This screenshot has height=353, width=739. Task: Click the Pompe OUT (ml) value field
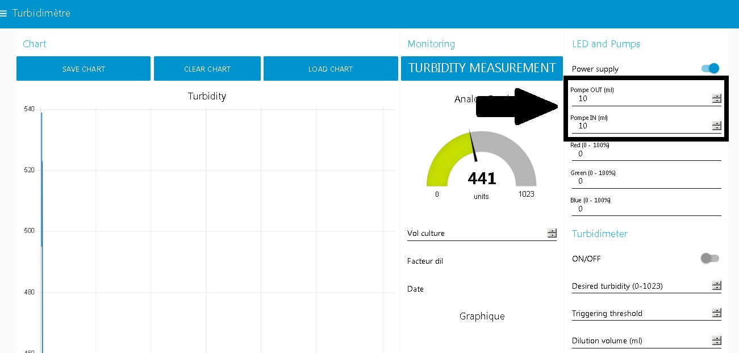coord(639,98)
